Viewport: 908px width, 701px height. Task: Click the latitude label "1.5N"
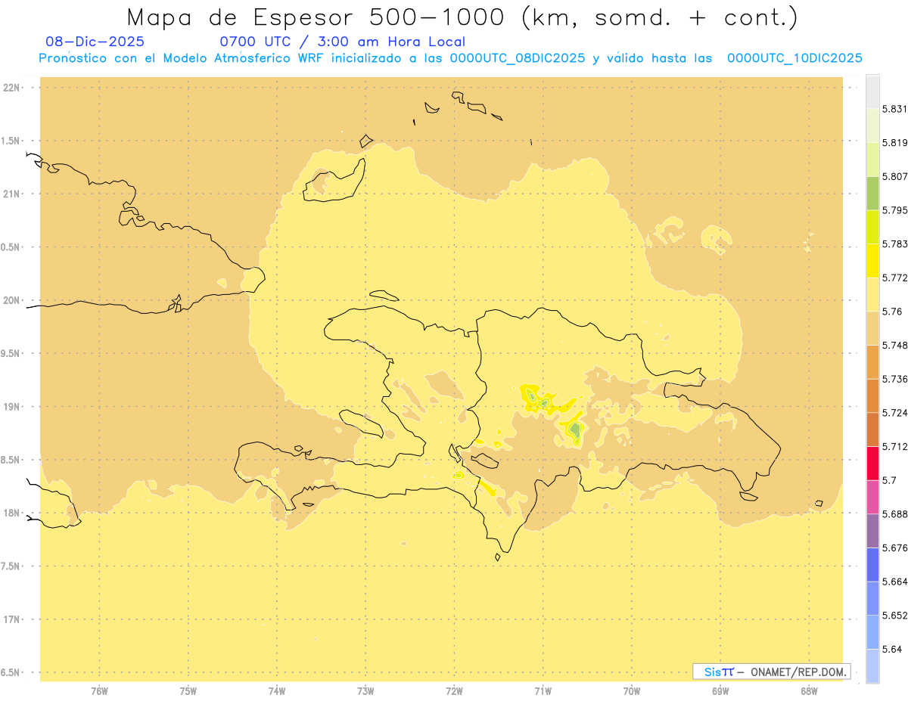click(x=11, y=141)
